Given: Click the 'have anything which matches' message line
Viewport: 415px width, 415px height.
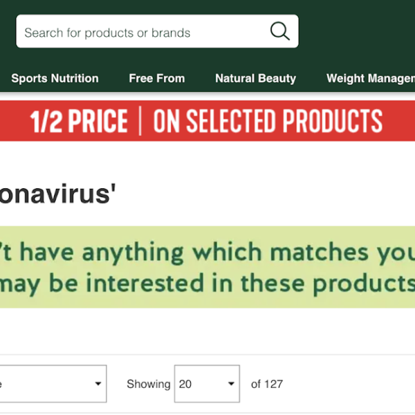Looking at the screenshot, I should (x=207, y=252).
